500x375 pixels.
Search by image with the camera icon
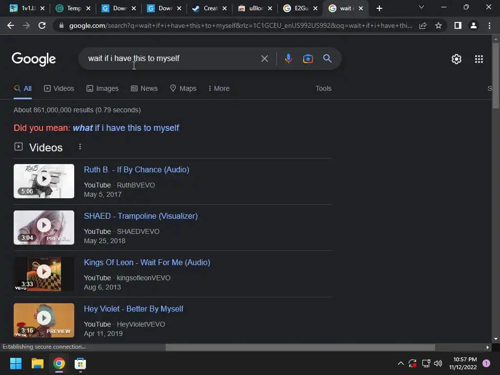pos(308,59)
